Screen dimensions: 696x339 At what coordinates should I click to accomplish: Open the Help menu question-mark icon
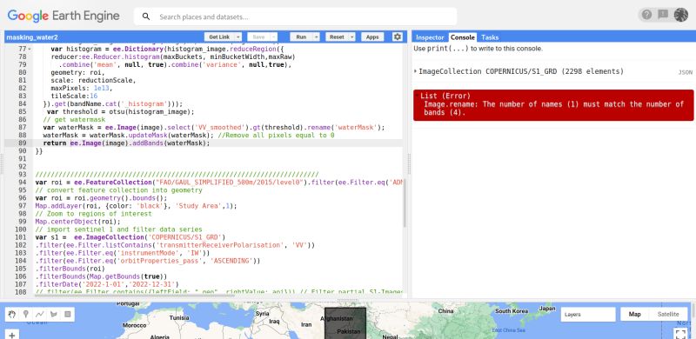point(646,15)
